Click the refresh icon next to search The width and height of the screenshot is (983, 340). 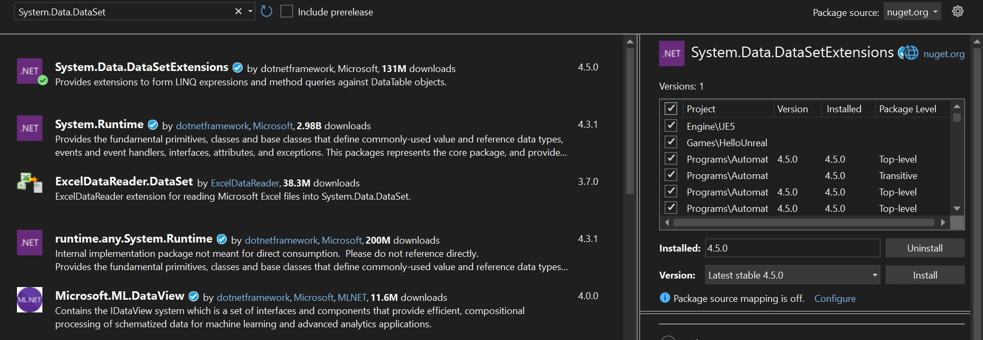pyautogui.click(x=267, y=12)
